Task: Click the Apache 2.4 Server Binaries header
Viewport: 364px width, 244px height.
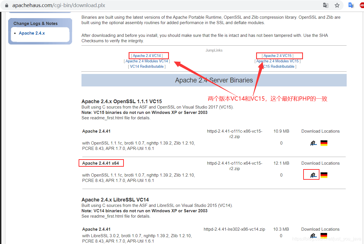Action: [x=214, y=80]
